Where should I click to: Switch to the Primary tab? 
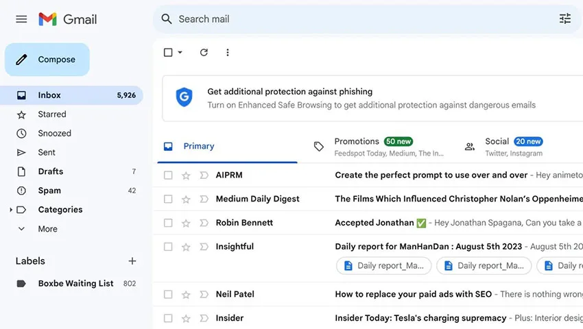227,147
